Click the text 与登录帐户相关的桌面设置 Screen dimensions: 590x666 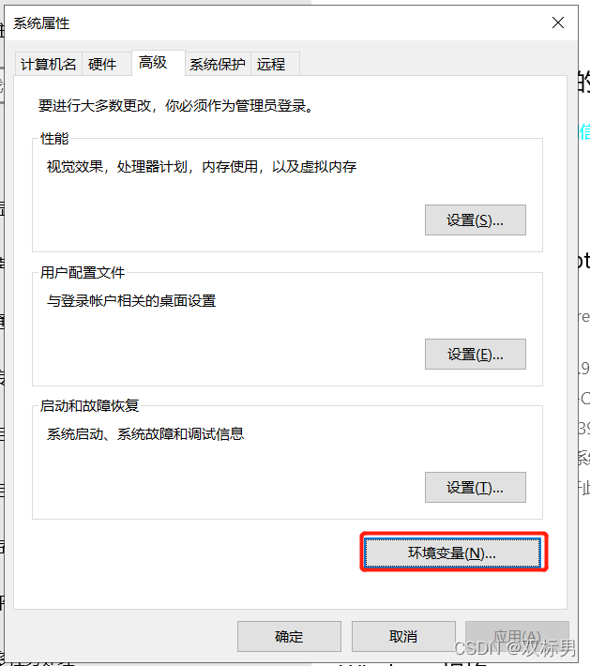pyautogui.click(x=131, y=301)
